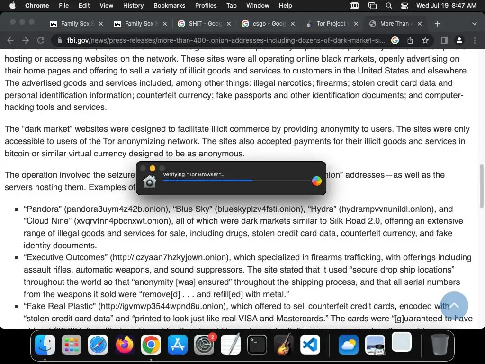The width and height of the screenshot is (485, 364).
Task: Open the Profiles menu
Action: (x=206, y=5)
